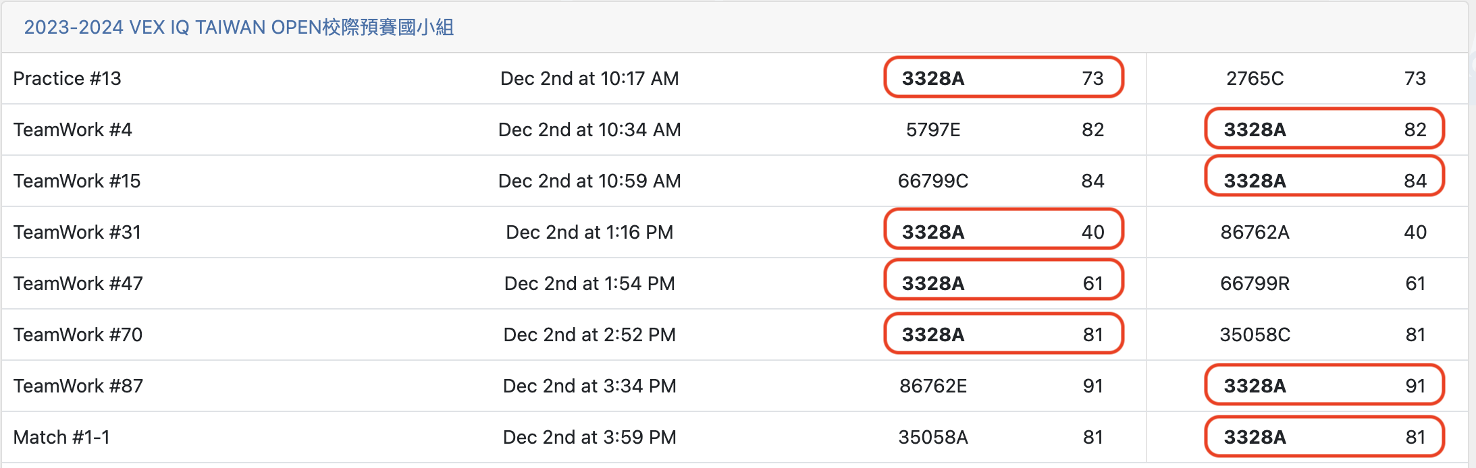Select the TeamWork #4 match label

[x=72, y=130]
